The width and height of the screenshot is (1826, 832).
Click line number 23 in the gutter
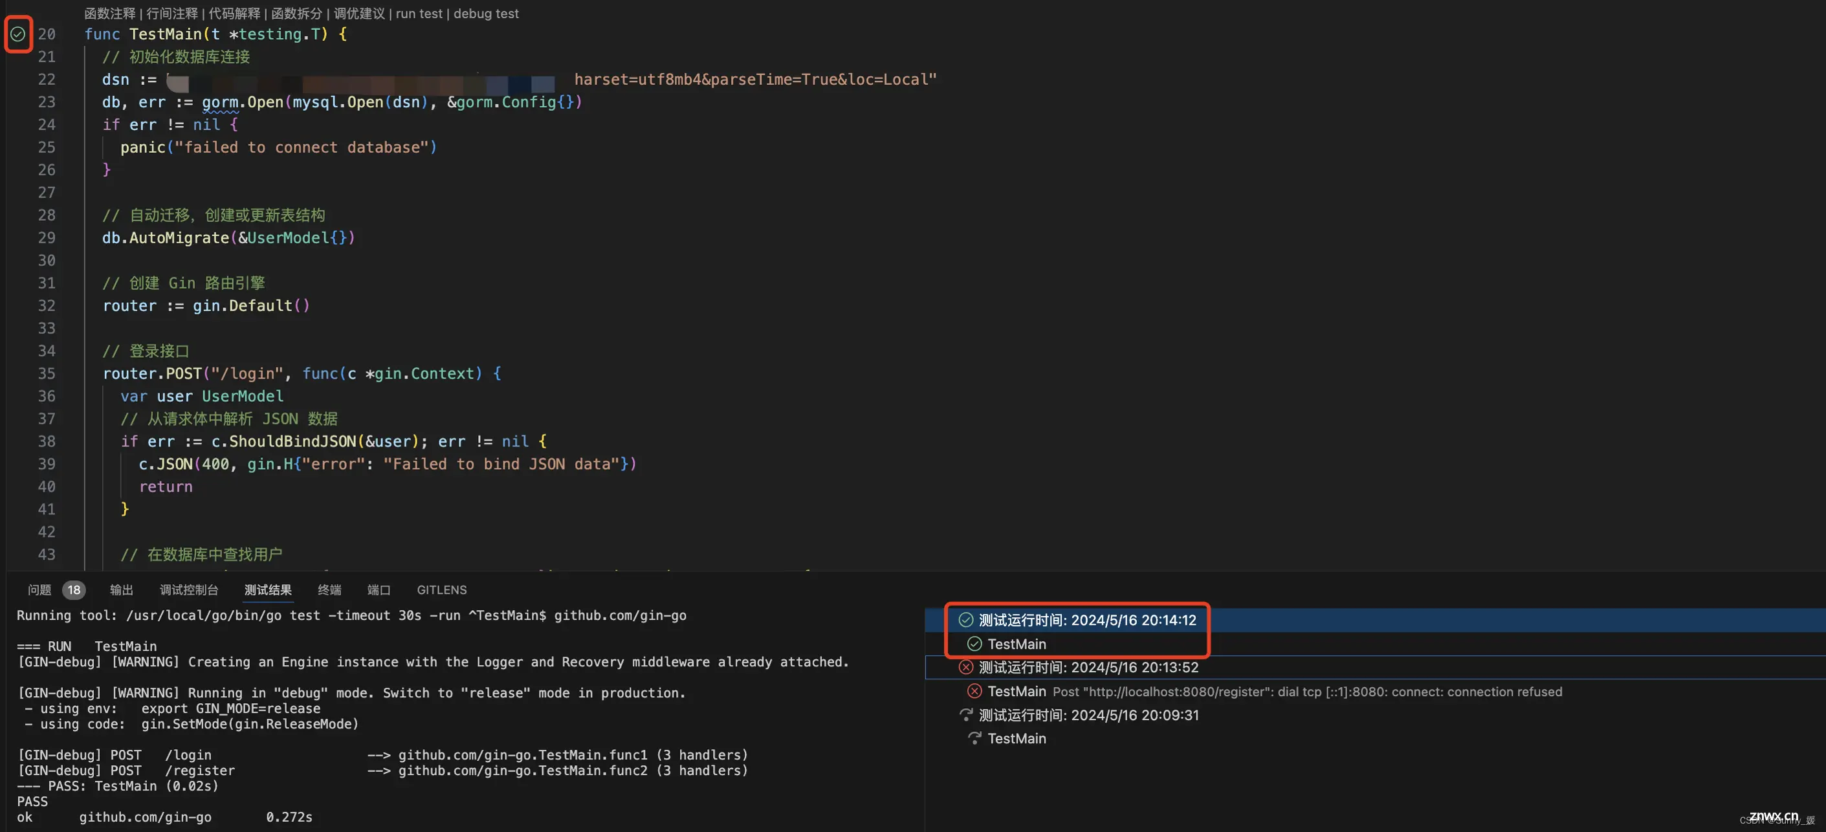point(46,102)
